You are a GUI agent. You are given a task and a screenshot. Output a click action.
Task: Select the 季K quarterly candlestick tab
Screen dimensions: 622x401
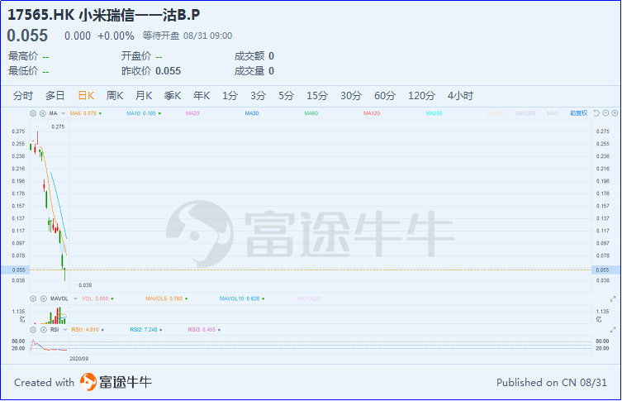click(x=173, y=96)
